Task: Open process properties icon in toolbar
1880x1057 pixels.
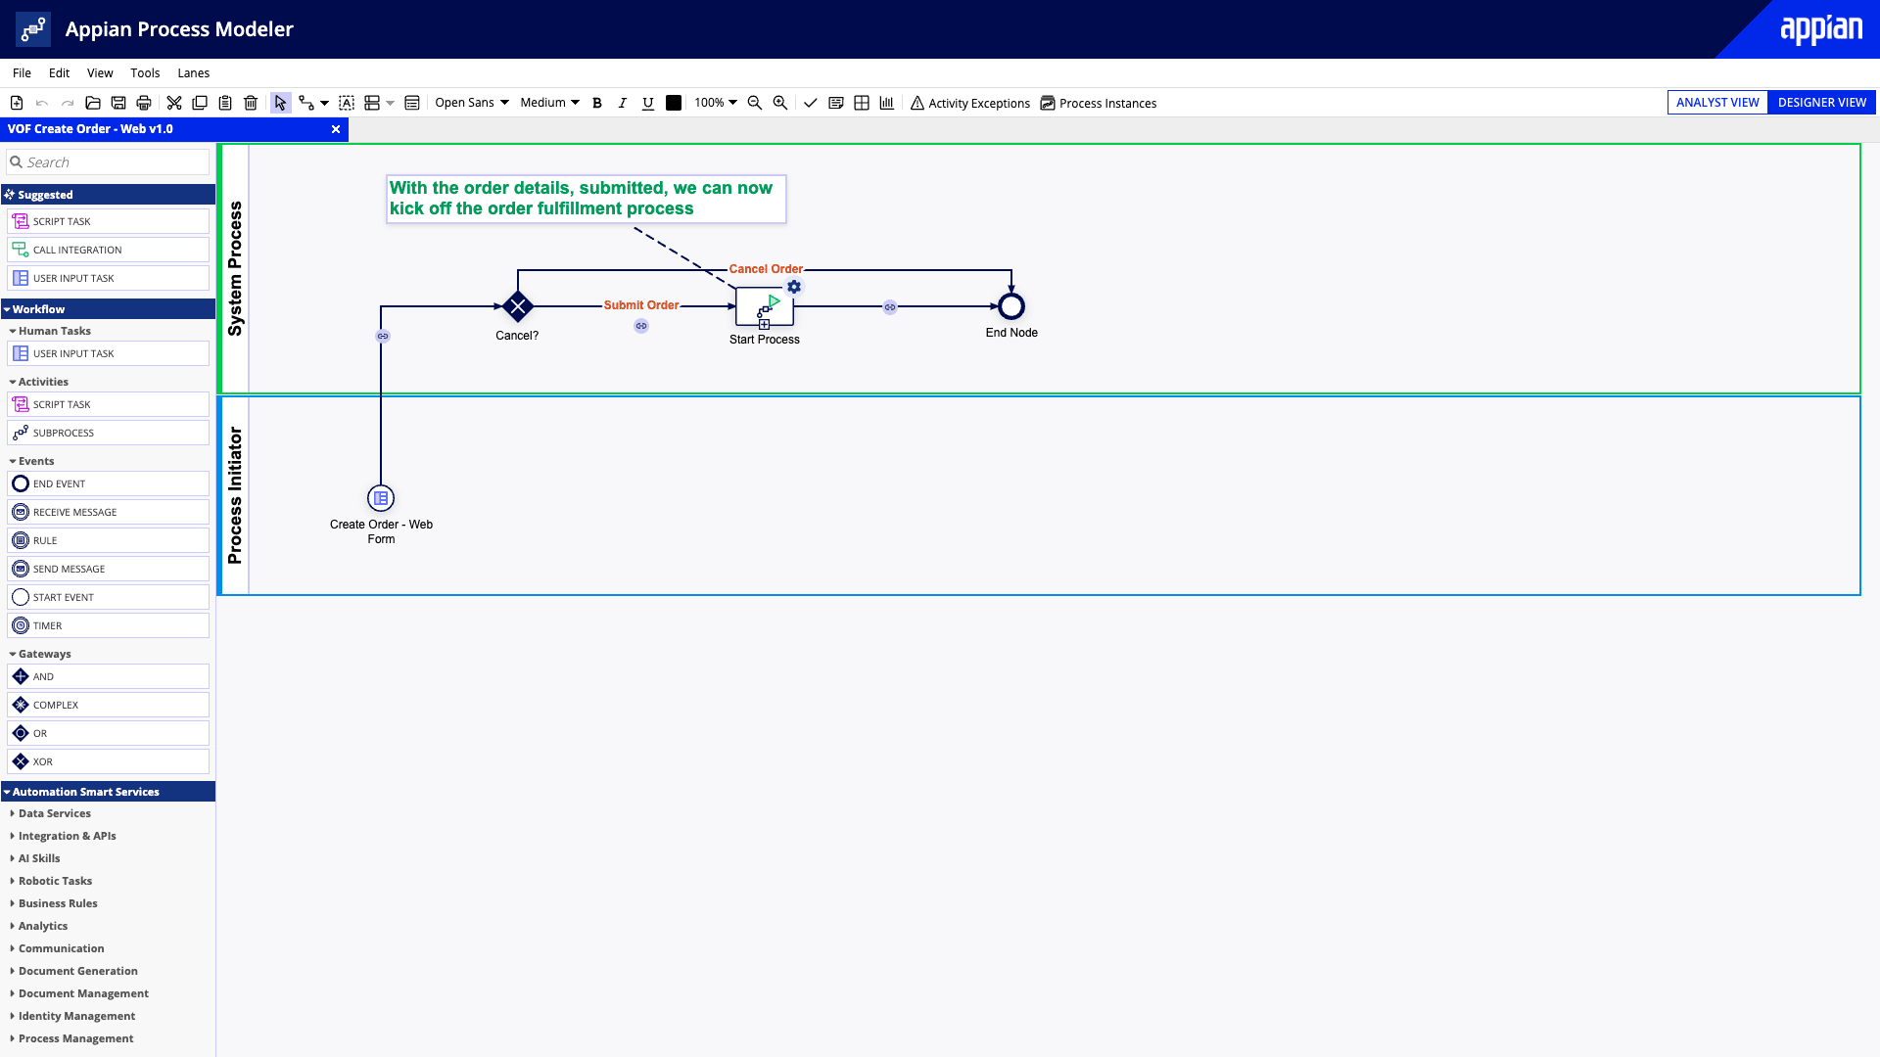Action: (x=412, y=103)
